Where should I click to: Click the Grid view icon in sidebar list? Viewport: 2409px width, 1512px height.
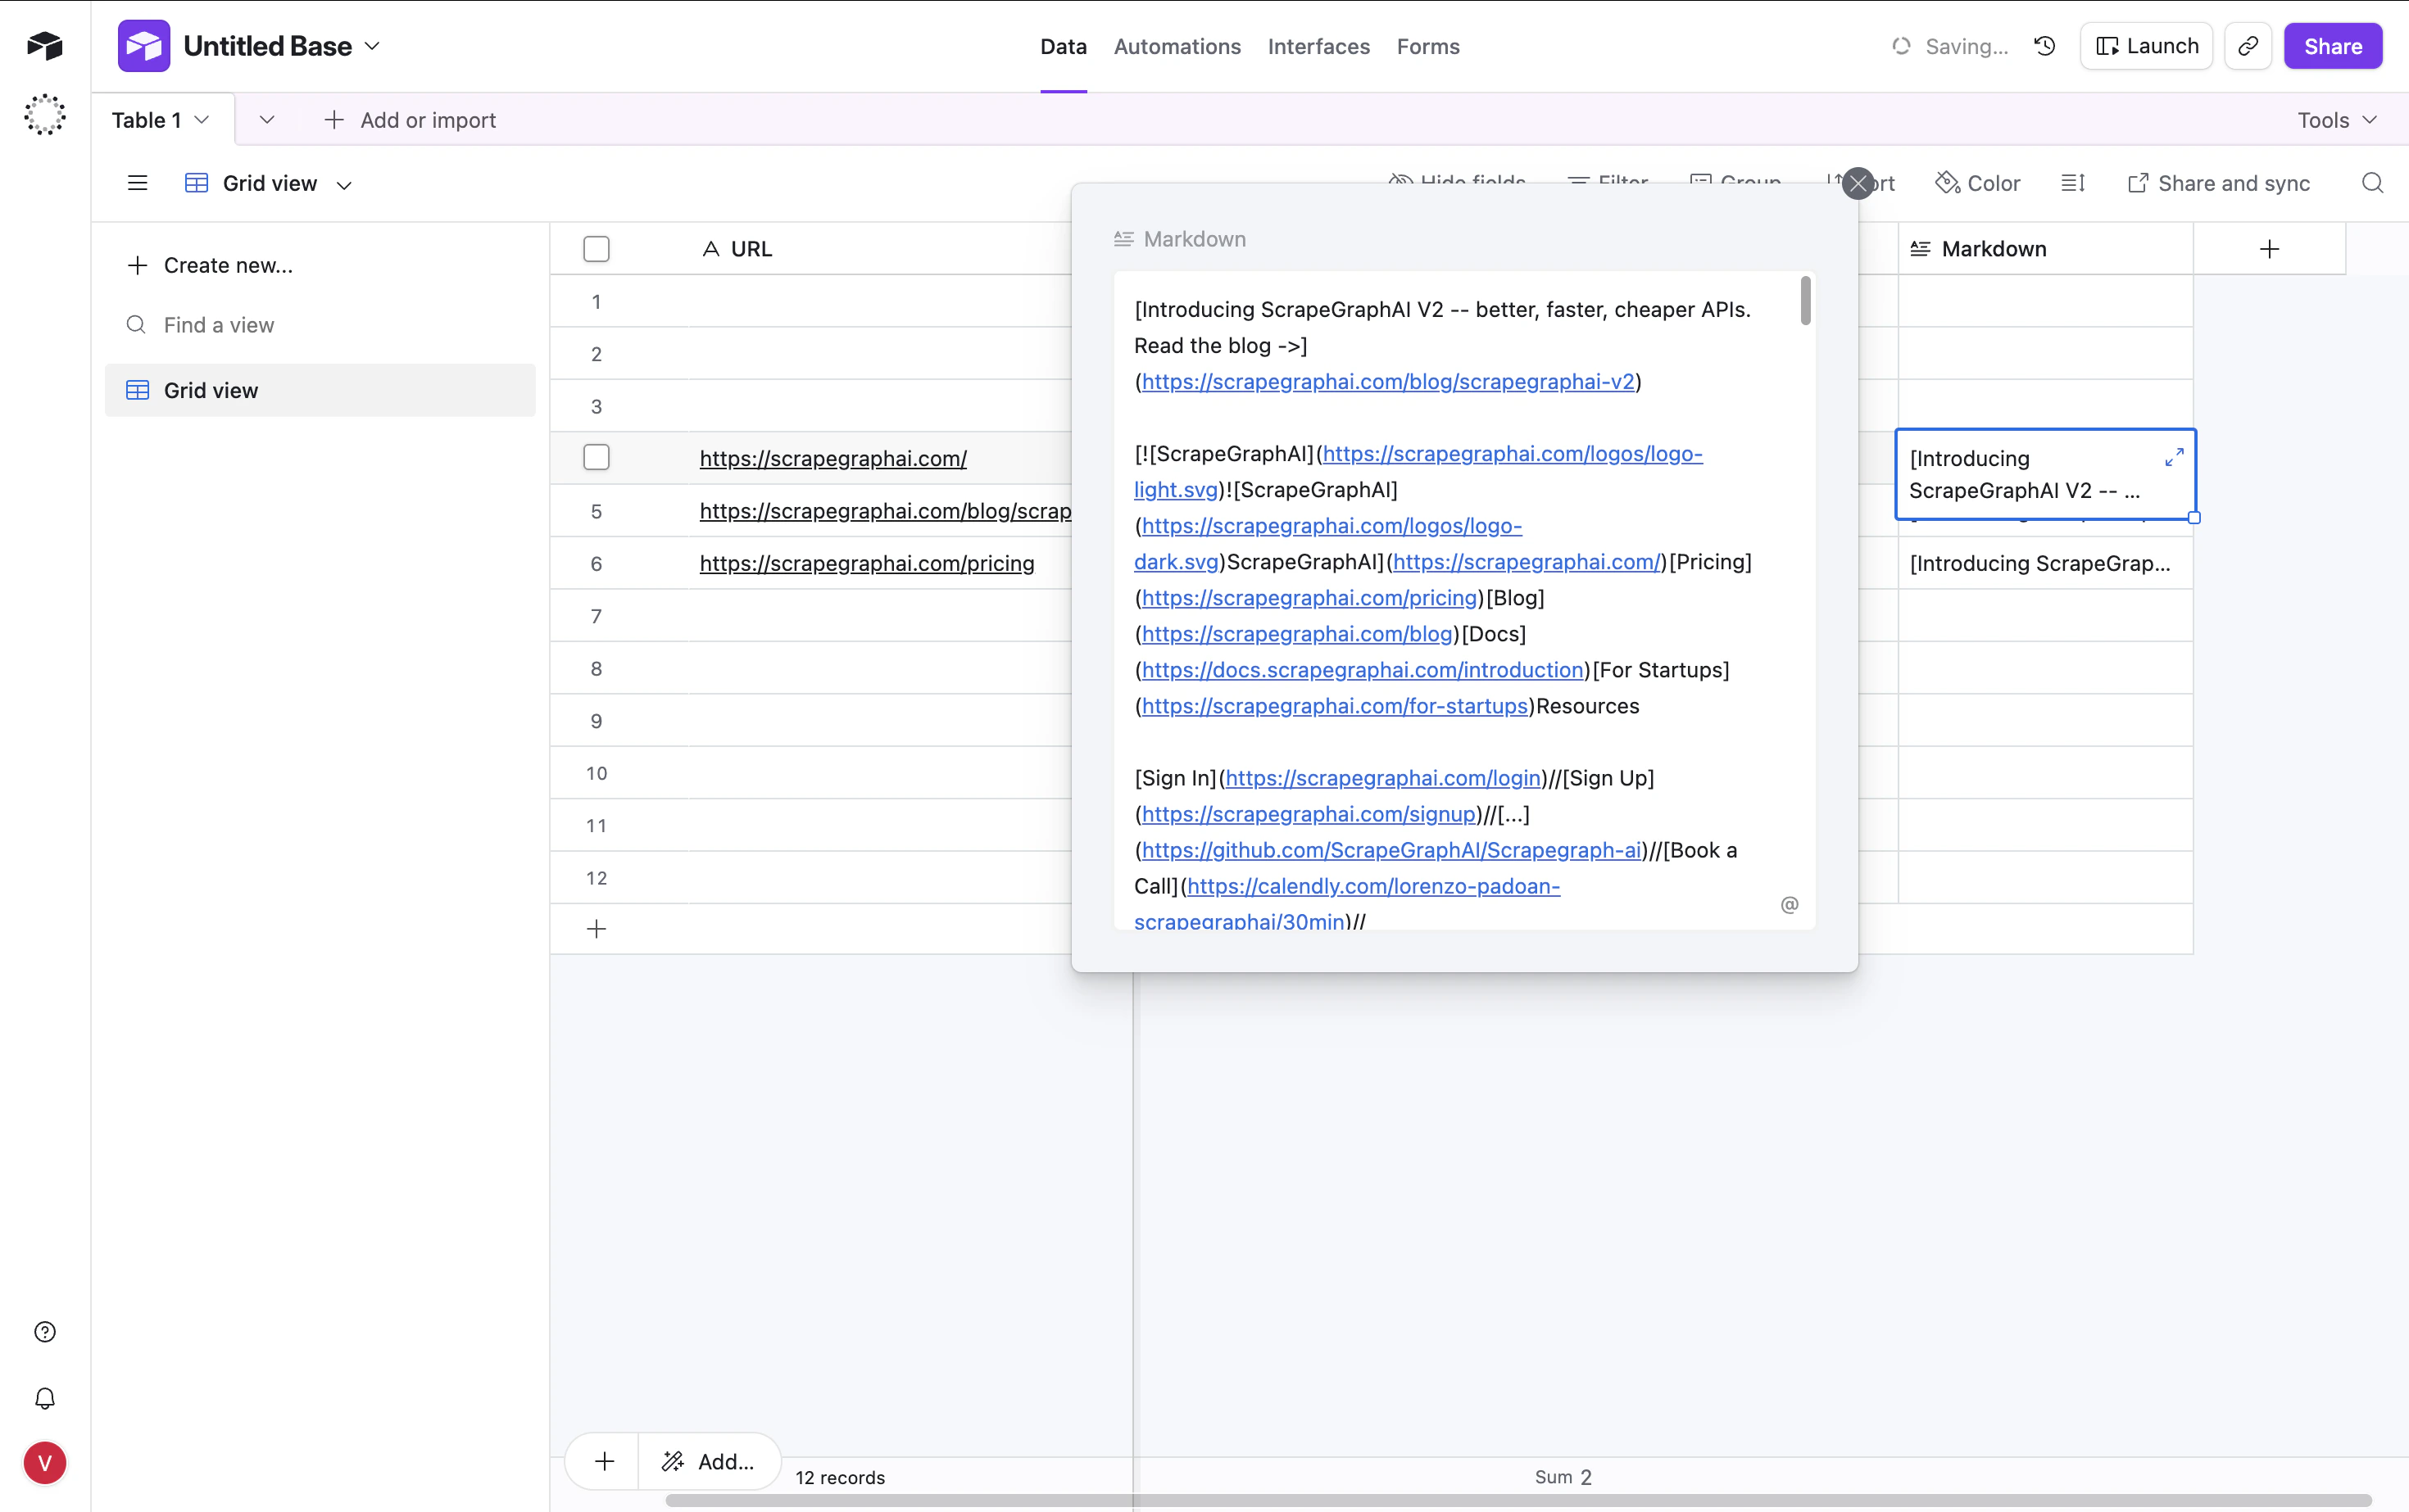[x=137, y=390]
